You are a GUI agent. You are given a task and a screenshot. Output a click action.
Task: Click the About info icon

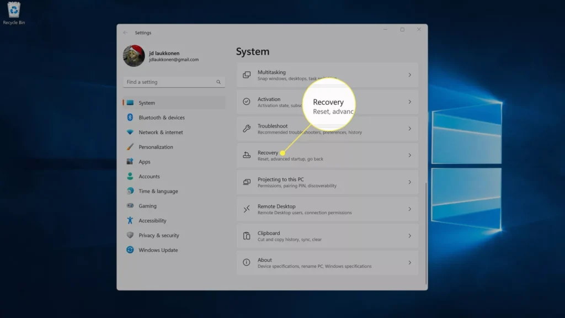247,262
